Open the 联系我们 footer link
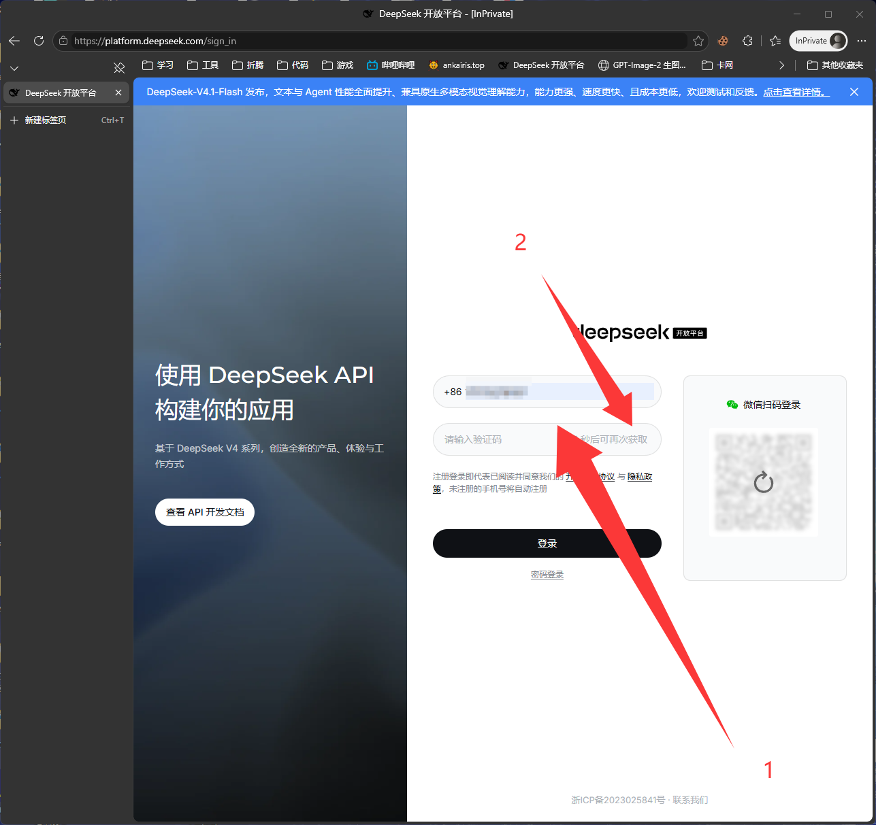876x825 pixels. click(690, 800)
